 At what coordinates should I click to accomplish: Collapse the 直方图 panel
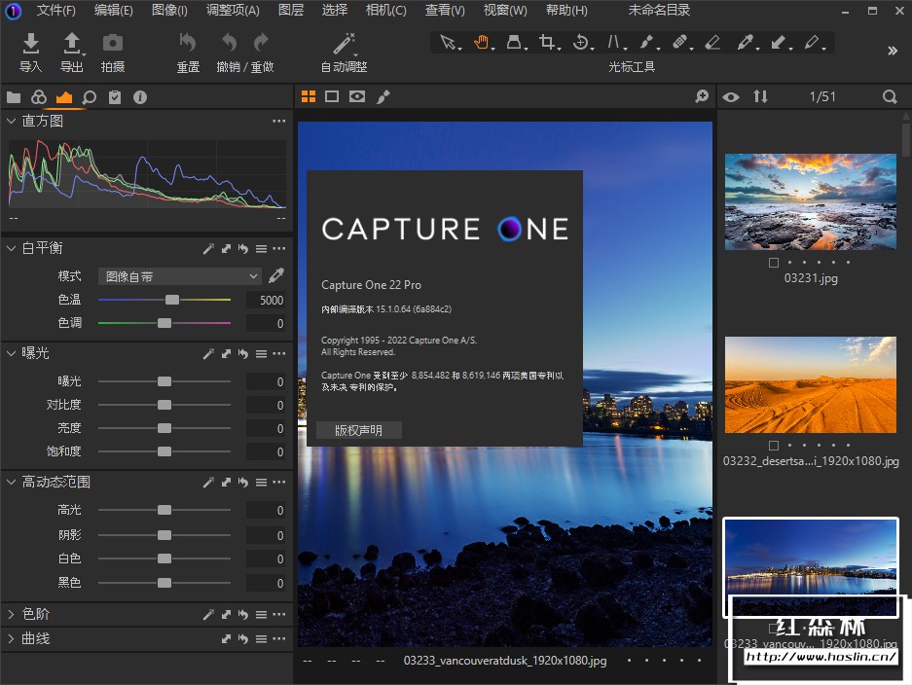click(x=11, y=121)
